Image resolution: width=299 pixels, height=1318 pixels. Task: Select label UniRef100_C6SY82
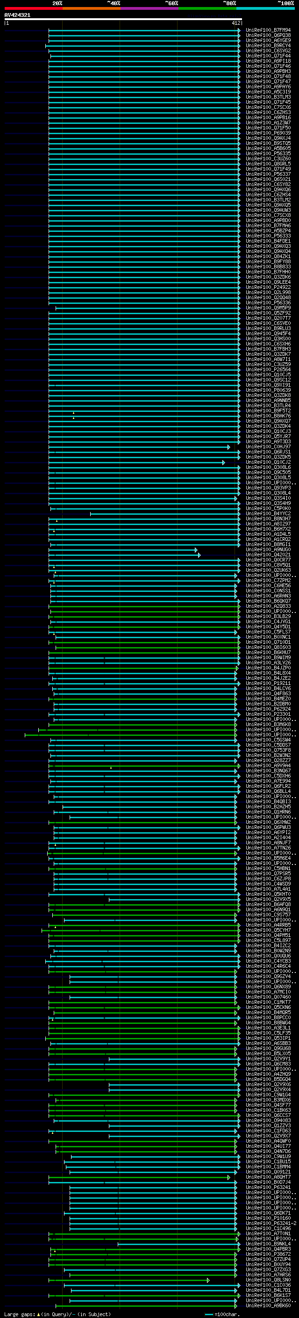click(268, 184)
